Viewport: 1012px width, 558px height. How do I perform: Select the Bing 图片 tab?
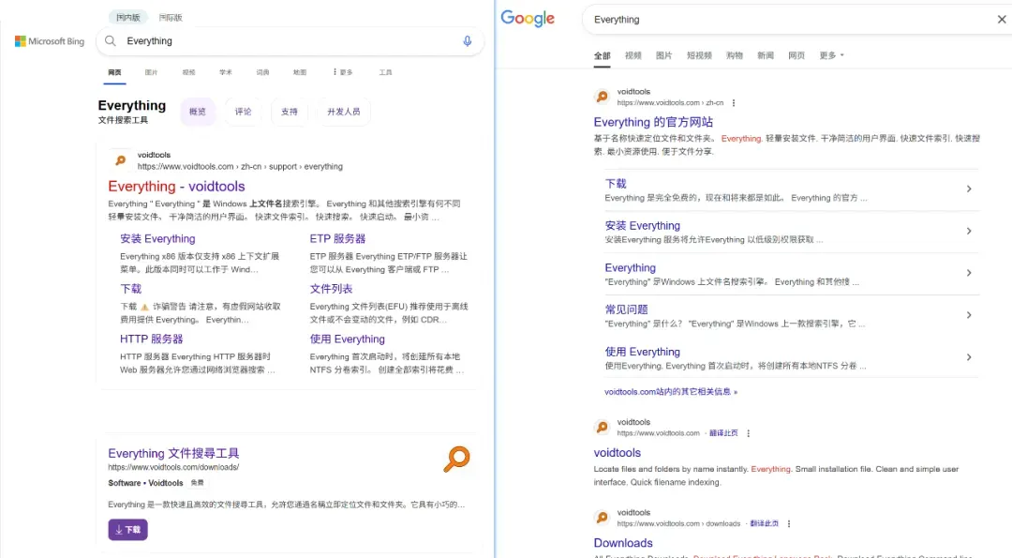click(152, 72)
